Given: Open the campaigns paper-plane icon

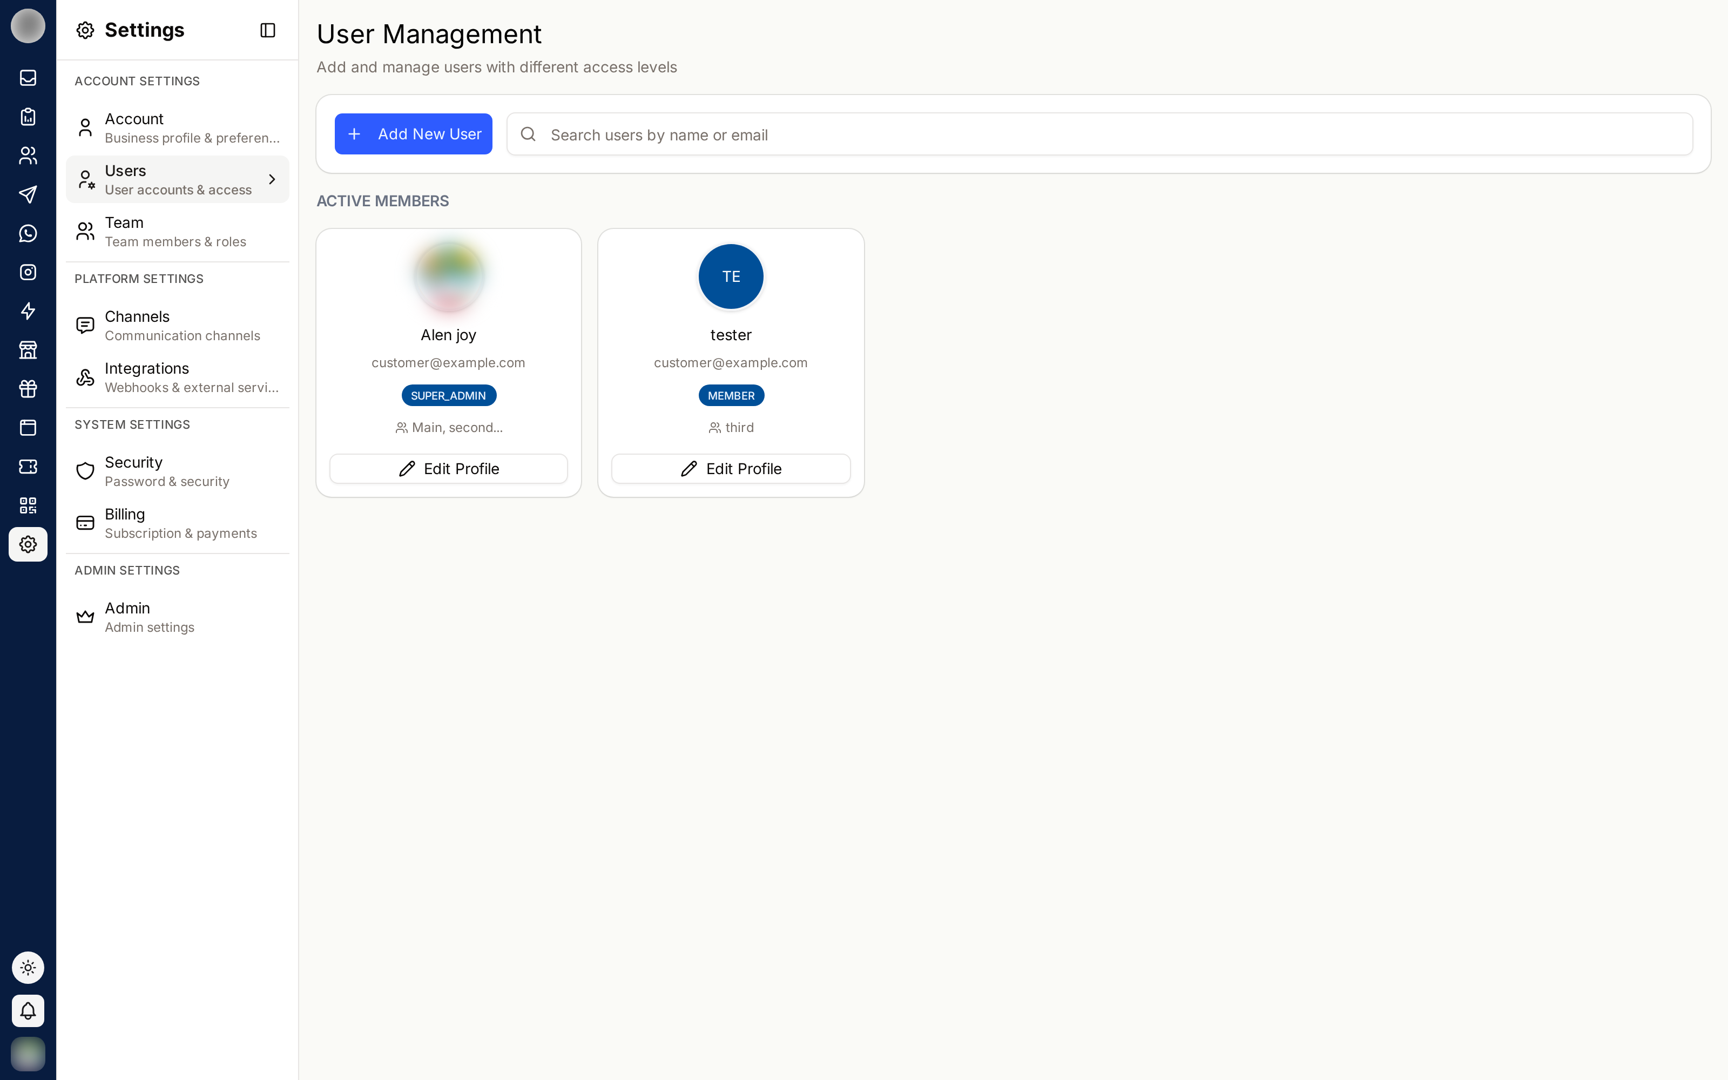Looking at the screenshot, I should (28, 194).
